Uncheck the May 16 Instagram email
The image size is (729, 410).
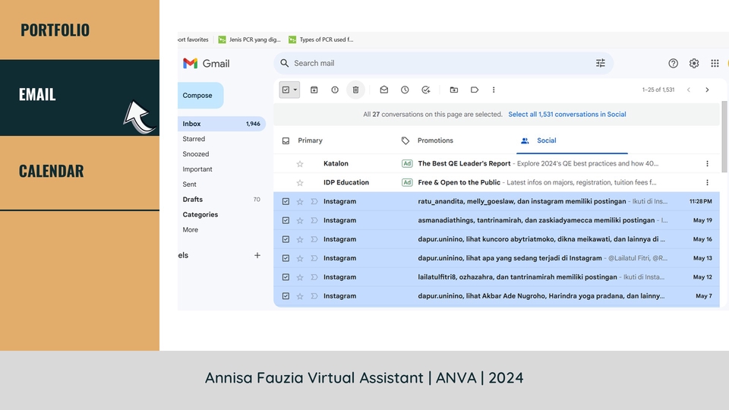point(286,239)
